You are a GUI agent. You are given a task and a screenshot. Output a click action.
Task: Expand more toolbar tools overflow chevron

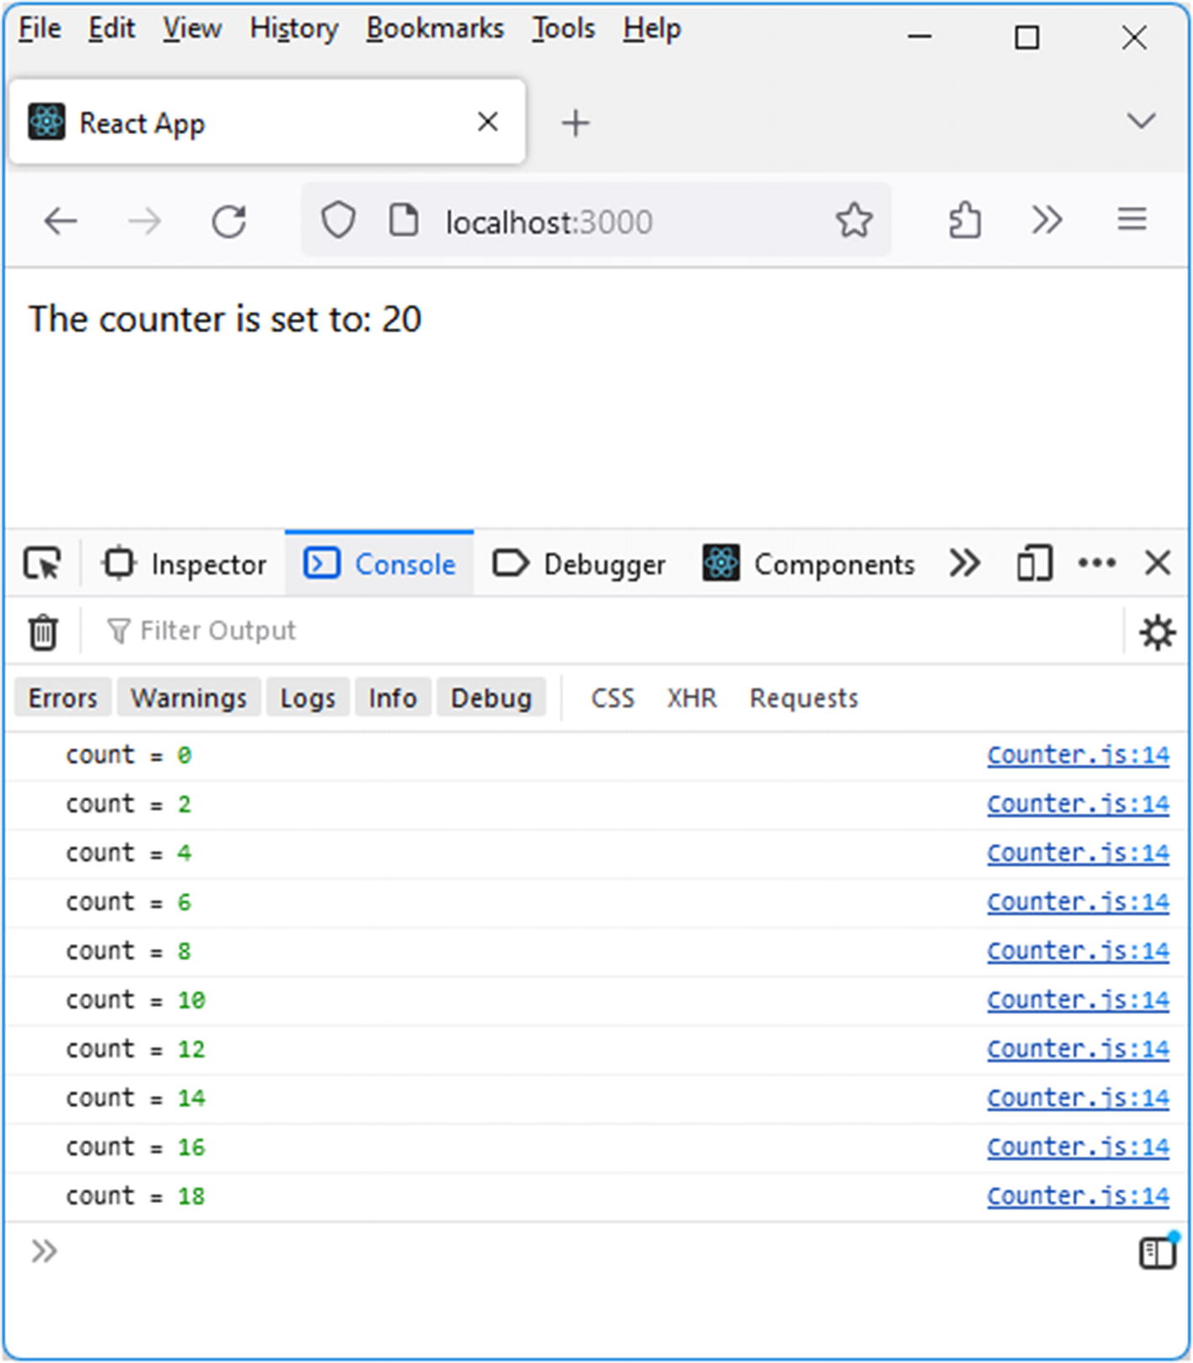(x=1047, y=220)
